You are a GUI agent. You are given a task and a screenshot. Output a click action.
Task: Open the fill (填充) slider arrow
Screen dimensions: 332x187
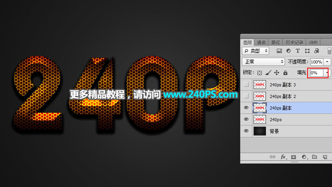click(x=327, y=73)
